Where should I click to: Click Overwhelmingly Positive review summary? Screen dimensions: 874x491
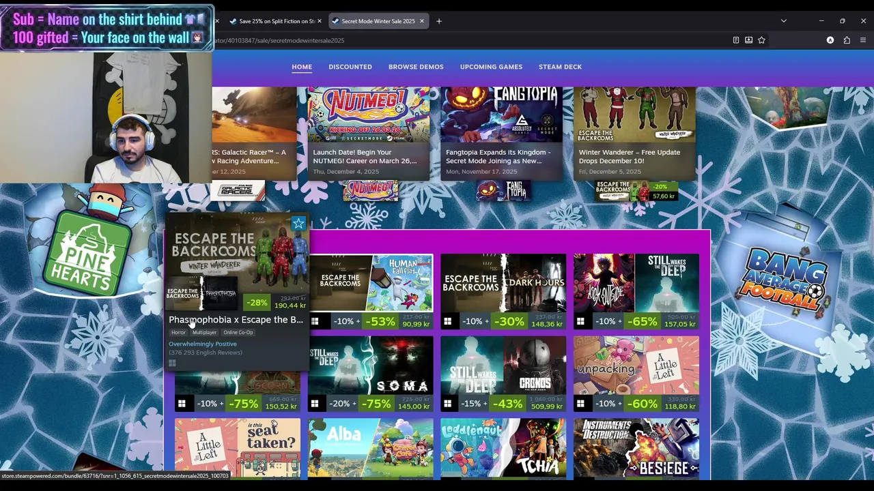203,344
